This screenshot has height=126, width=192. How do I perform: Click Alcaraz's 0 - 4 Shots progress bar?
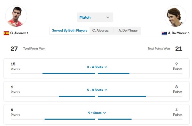pos(69,73)
